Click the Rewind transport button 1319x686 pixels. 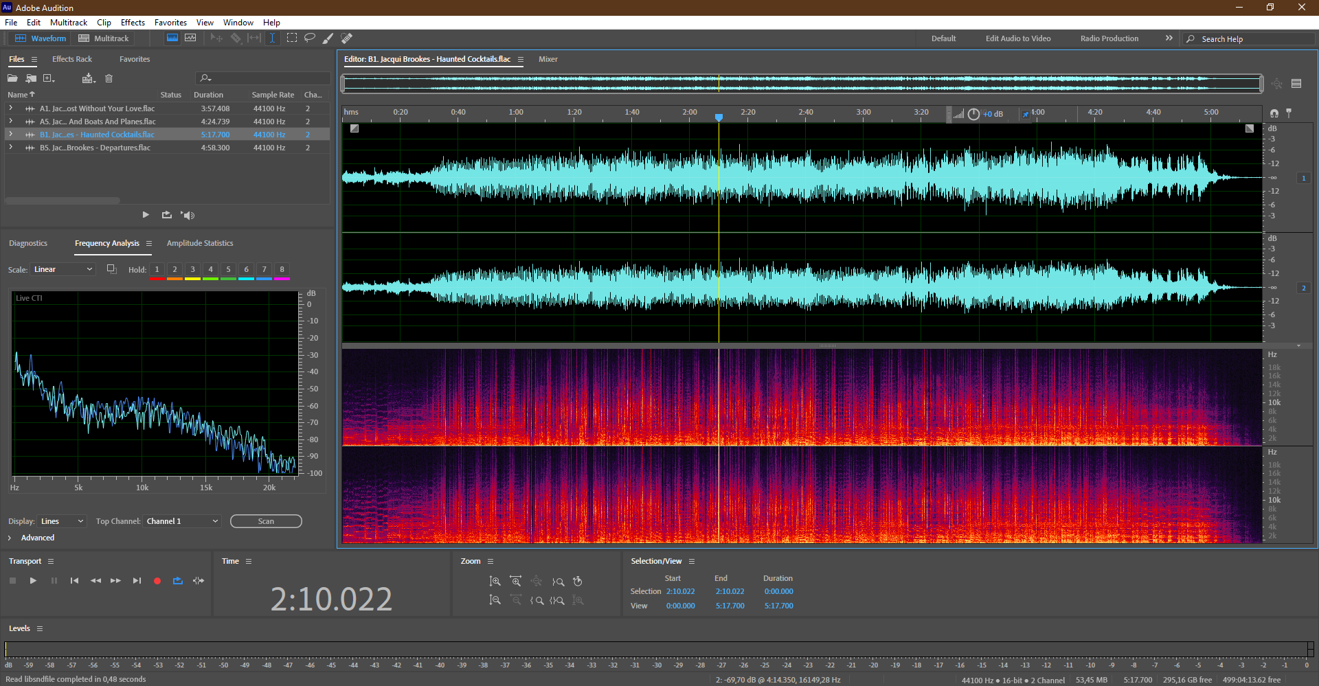click(95, 581)
